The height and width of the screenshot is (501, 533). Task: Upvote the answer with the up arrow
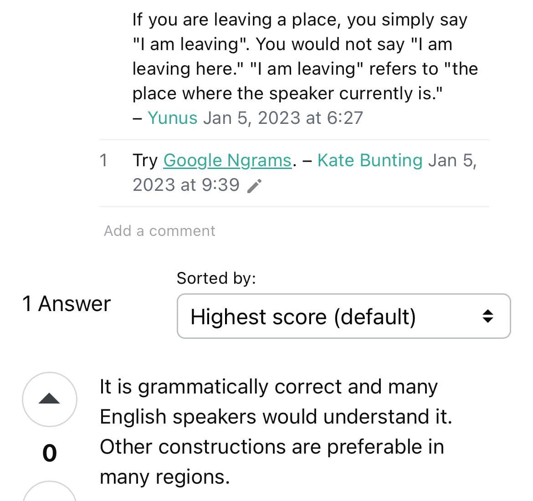[x=50, y=399]
